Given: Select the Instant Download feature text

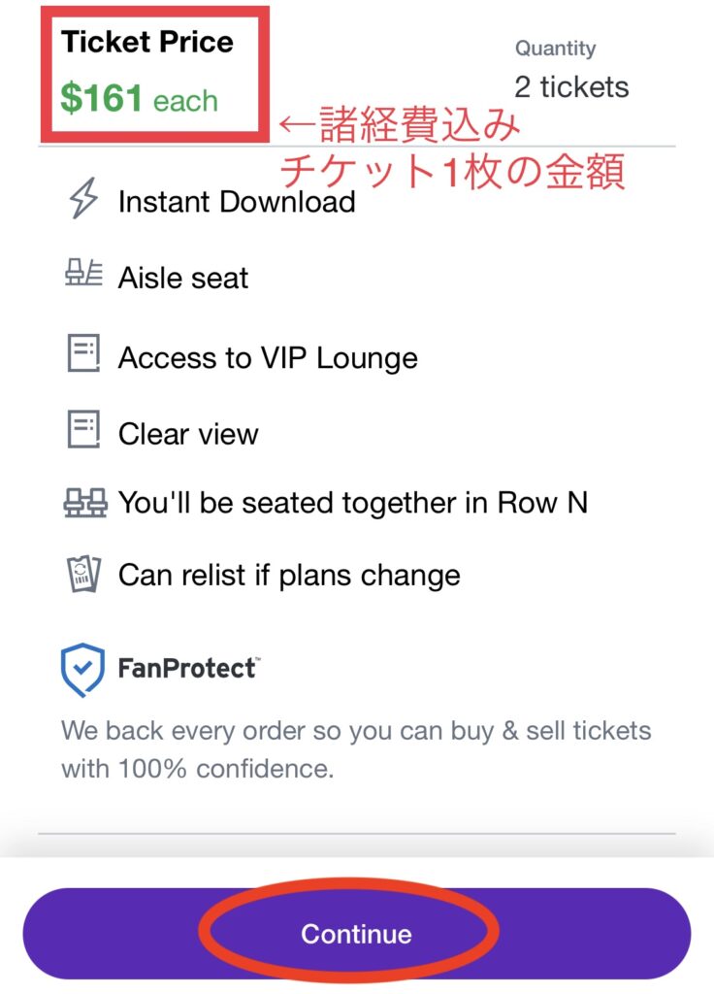Looking at the screenshot, I should 237,202.
